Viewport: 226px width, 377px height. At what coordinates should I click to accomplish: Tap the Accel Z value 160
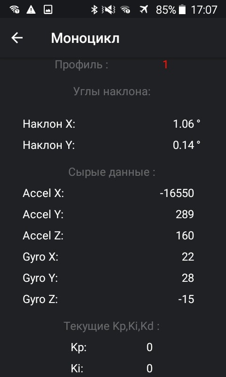coord(185,236)
